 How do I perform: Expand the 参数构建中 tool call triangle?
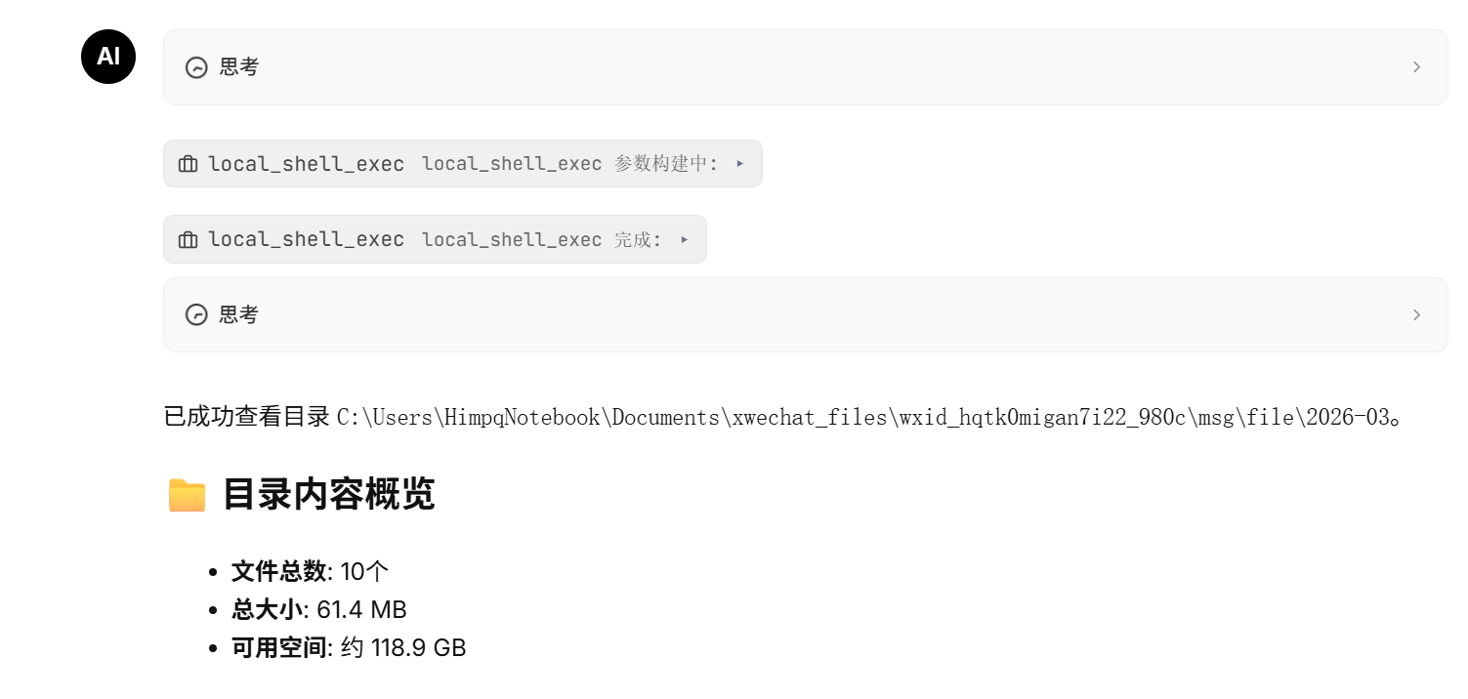tap(740, 164)
